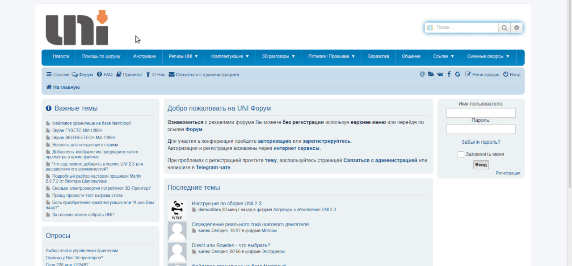The image size is (572, 266).
Task: Click the home icon На главную
Action: pos(63,87)
